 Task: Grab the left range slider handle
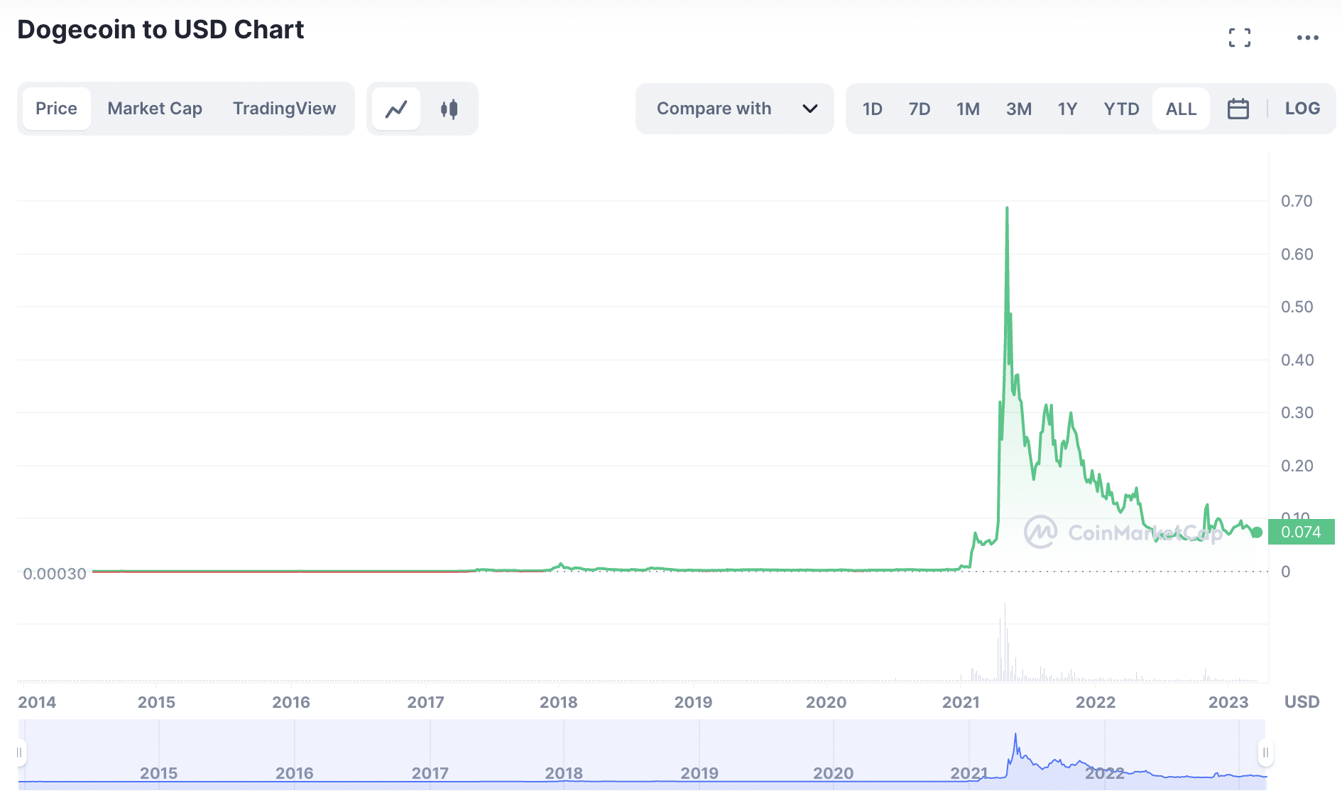click(x=20, y=753)
